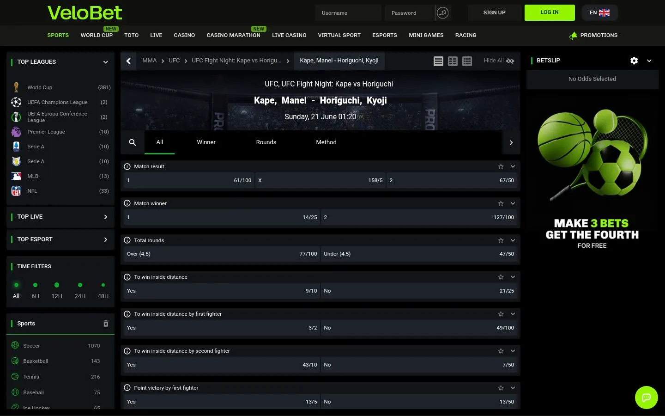Favorite the Match result market star
Image resolution: width=665 pixels, height=416 pixels.
[501, 166]
